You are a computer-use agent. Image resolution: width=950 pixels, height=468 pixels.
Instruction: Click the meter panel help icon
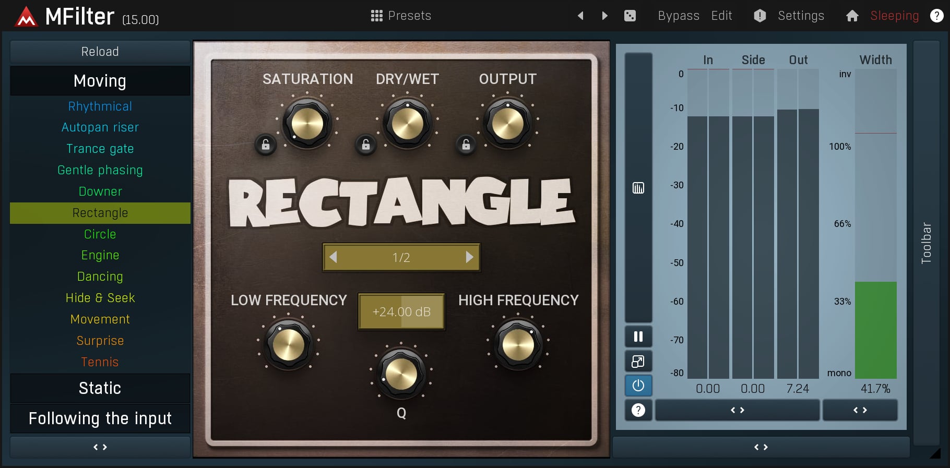638,410
